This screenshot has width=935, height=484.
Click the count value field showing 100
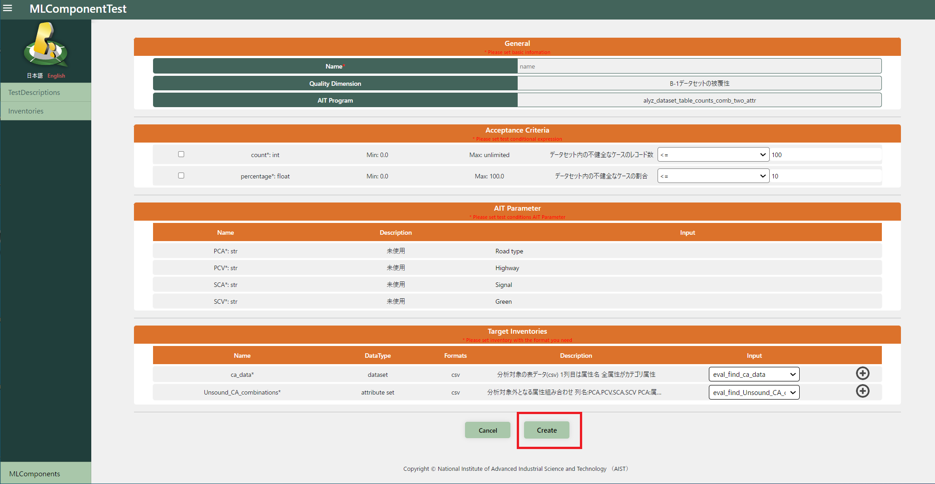(825, 155)
